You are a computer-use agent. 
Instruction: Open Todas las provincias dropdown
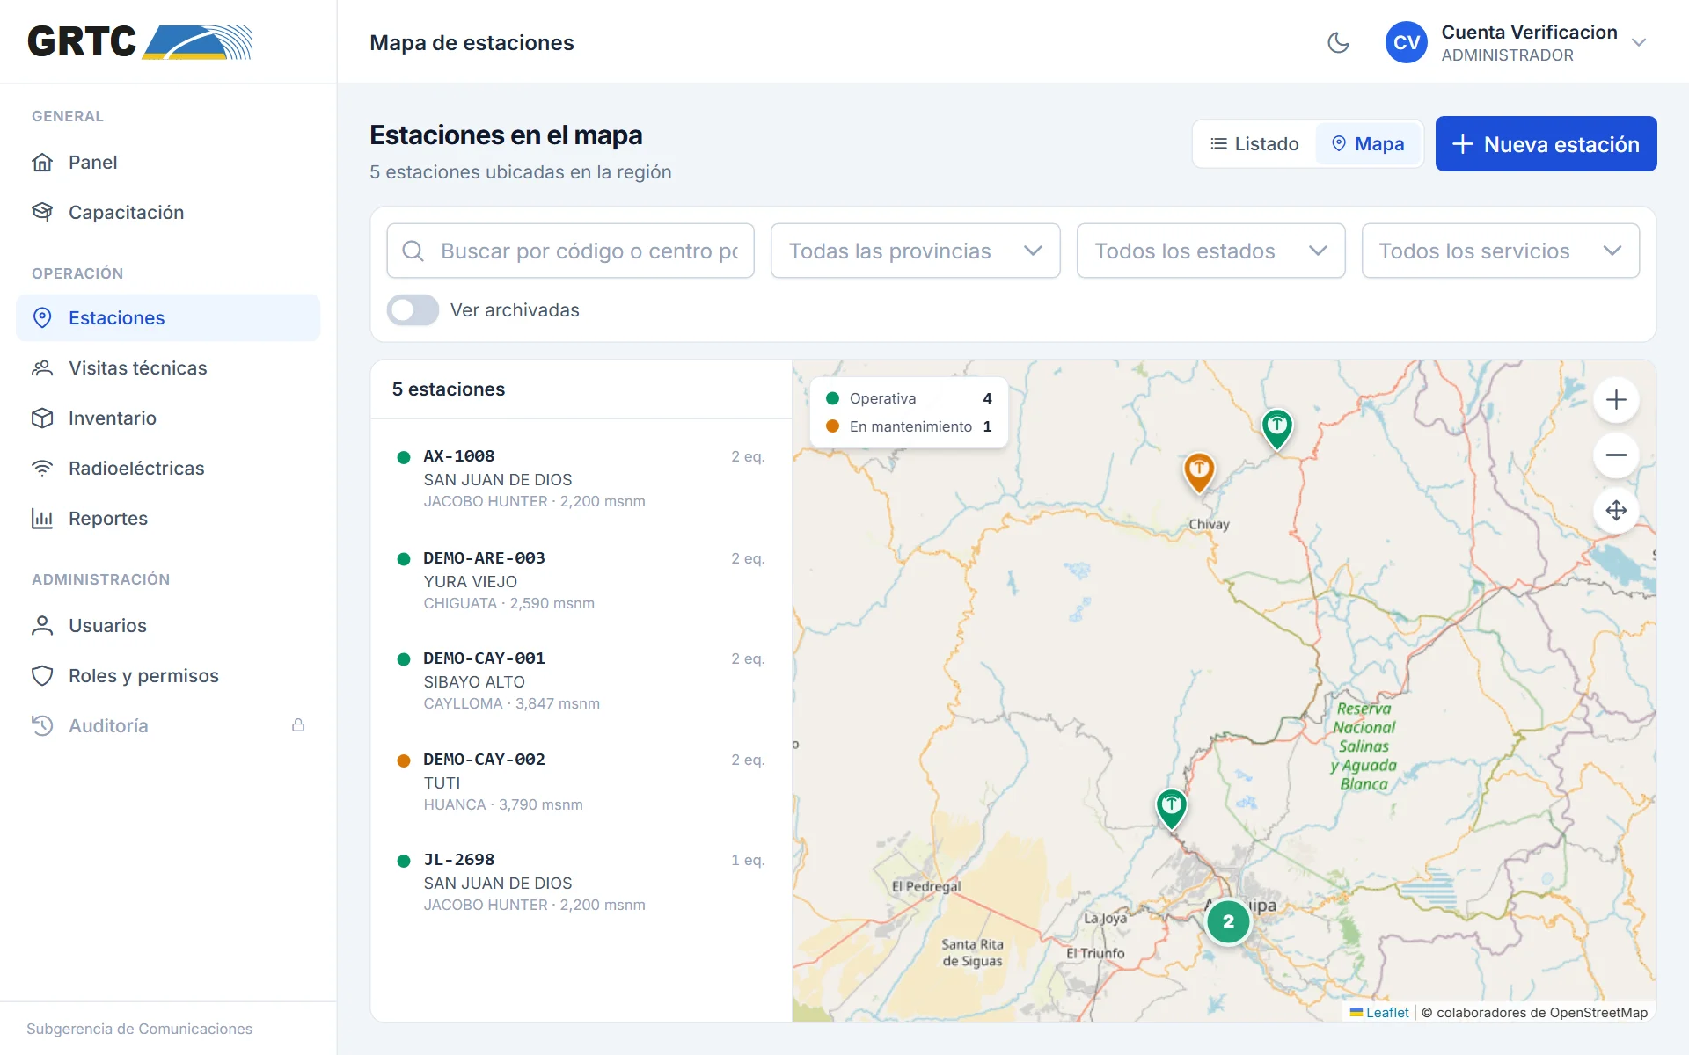[915, 251]
